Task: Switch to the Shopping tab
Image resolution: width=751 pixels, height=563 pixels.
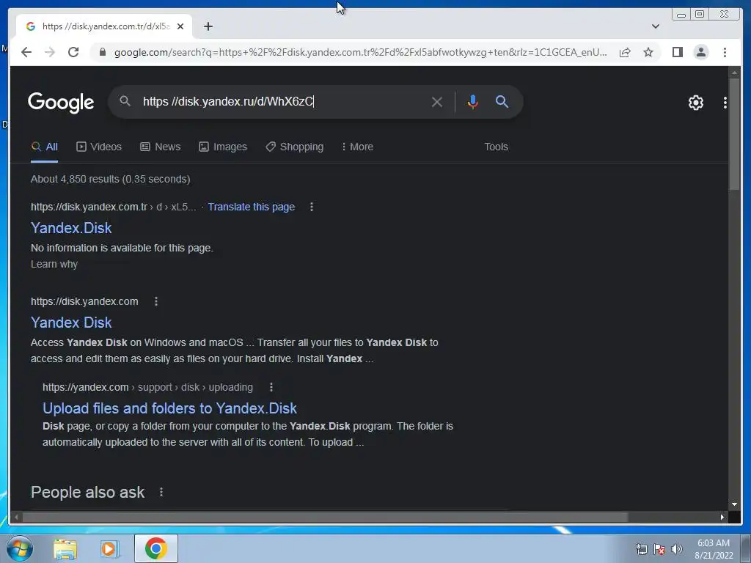Action: 295,147
